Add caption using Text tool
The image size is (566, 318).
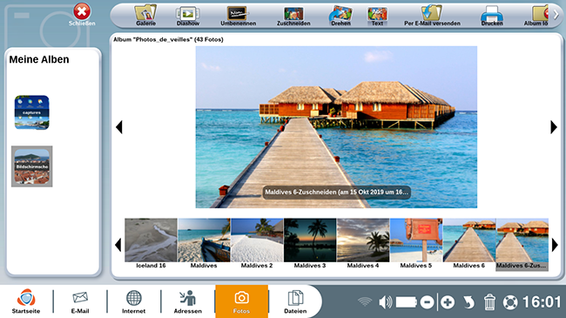pyautogui.click(x=377, y=15)
